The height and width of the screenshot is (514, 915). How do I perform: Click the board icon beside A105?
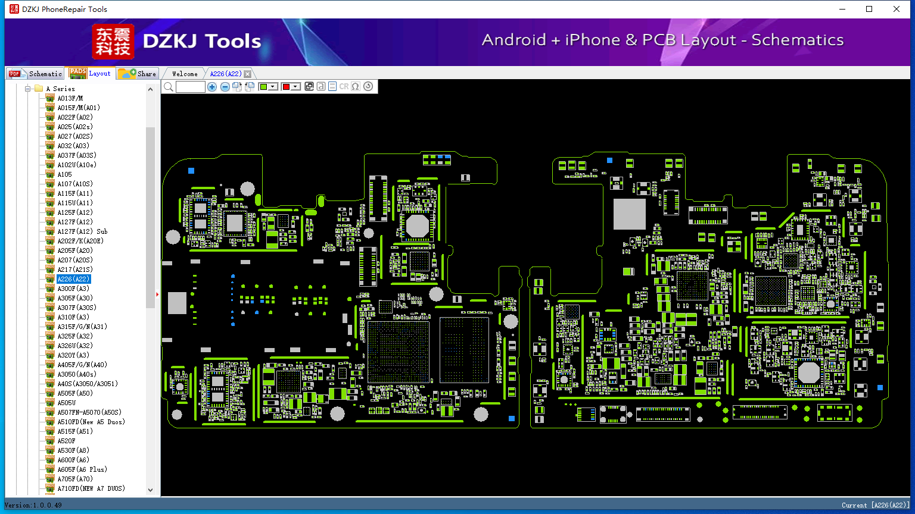[50, 174]
